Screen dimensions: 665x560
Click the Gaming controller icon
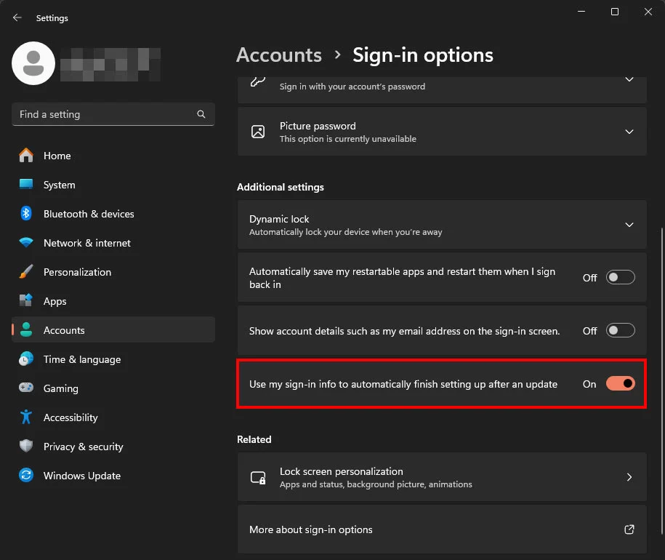coord(26,388)
